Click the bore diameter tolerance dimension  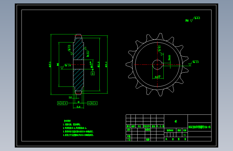tap(91, 65)
